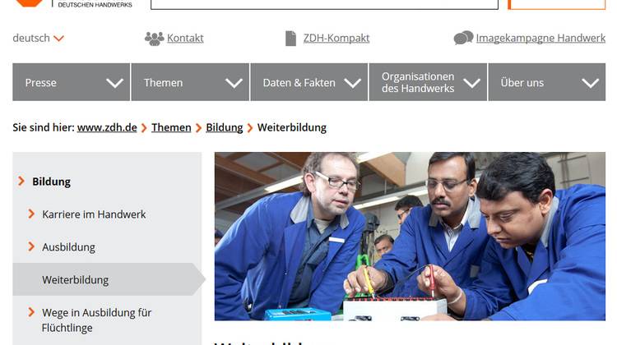Click the arrow icon before Ausbildung
Image resolution: width=617 pixels, height=345 pixels.
pyautogui.click(x=31, y=246)
